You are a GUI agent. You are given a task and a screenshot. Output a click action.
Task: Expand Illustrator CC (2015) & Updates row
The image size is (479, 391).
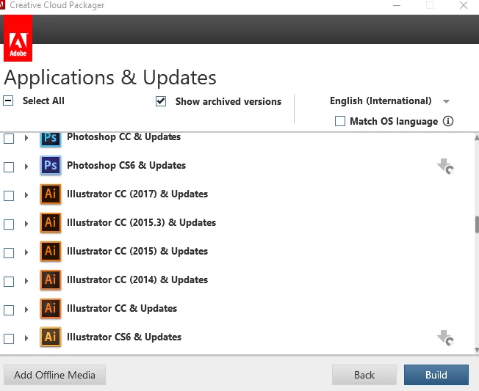pos(26,252)
